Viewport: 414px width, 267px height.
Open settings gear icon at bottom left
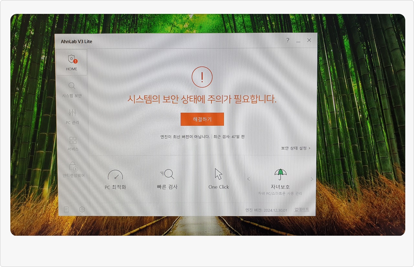(82, 210)
